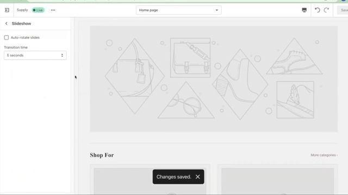This screenshot has height=195, width=348.
Task: Select the second collection card under Shop For
Action: tap(278, 179)
